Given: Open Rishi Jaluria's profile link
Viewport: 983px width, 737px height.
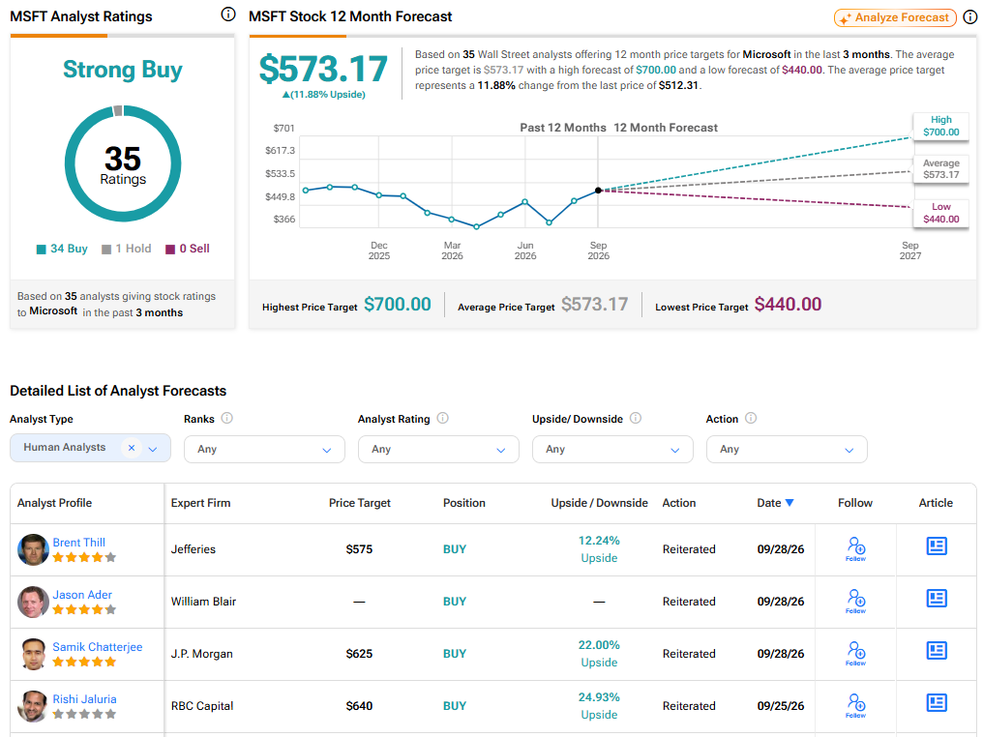Looking at the screenshot, I should (84, 698).
